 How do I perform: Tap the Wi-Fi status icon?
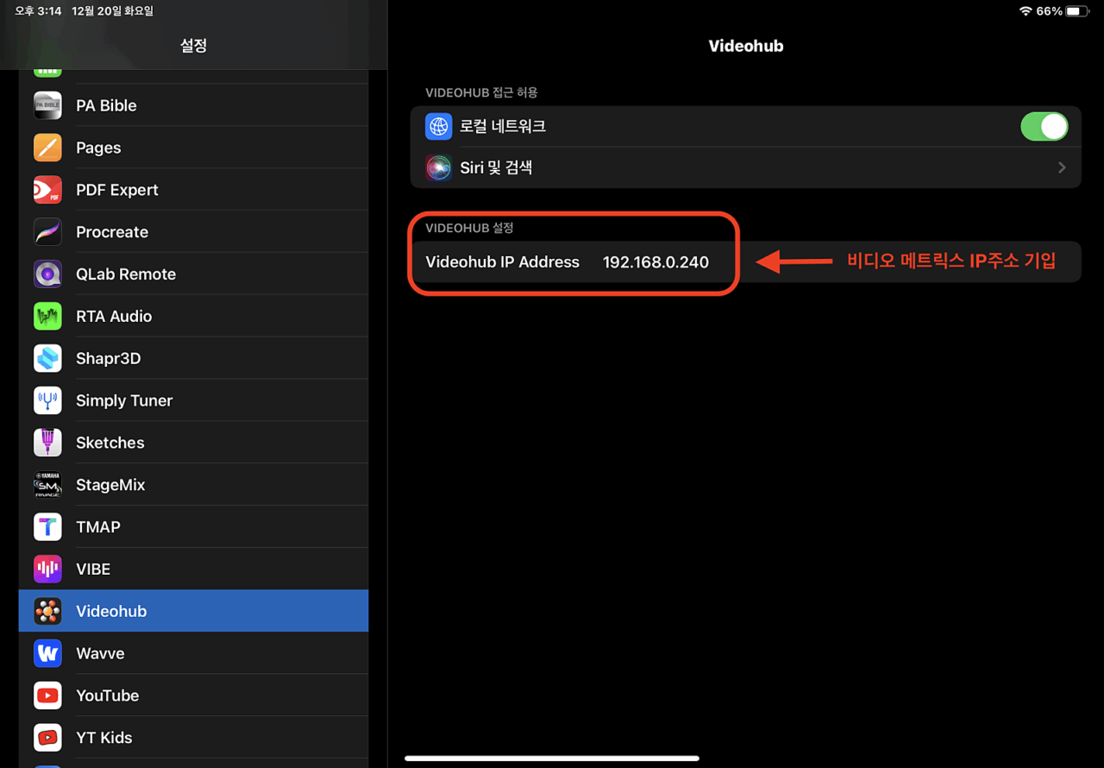click(1026, 11)
